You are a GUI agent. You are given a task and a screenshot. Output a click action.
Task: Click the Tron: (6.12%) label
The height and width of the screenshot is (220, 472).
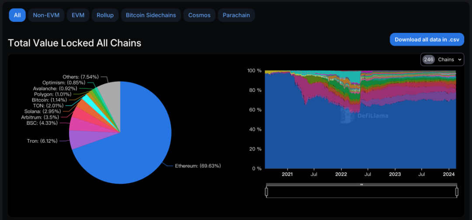click(x=42, y=141)
